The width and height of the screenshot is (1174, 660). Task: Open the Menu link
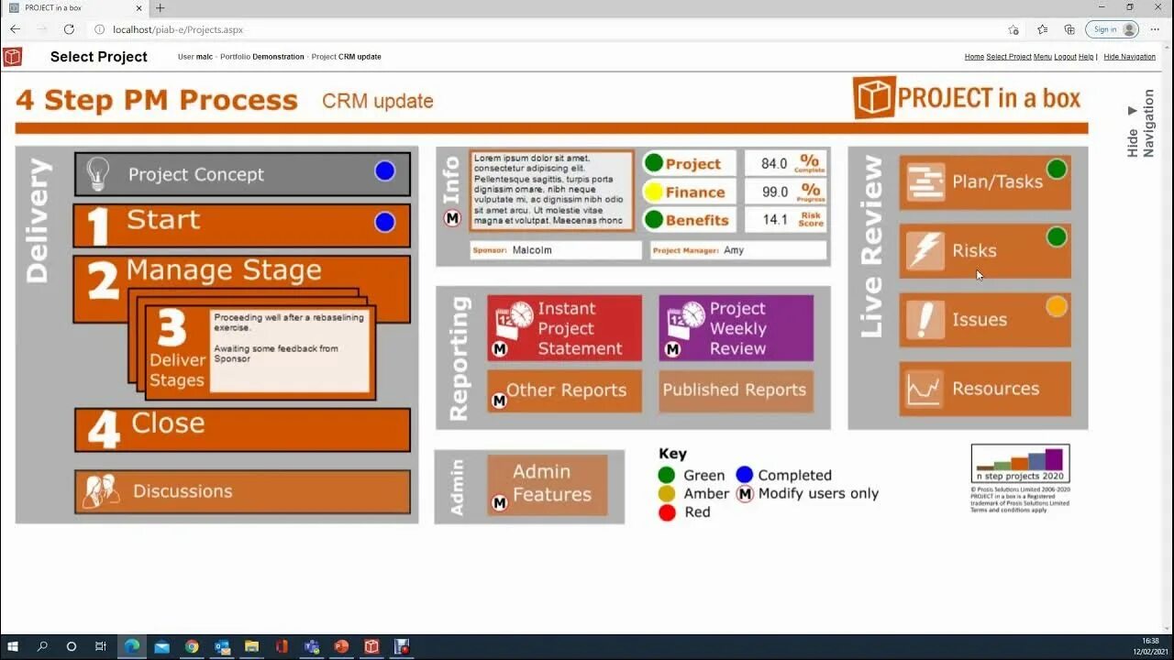tap(1043, 57)
